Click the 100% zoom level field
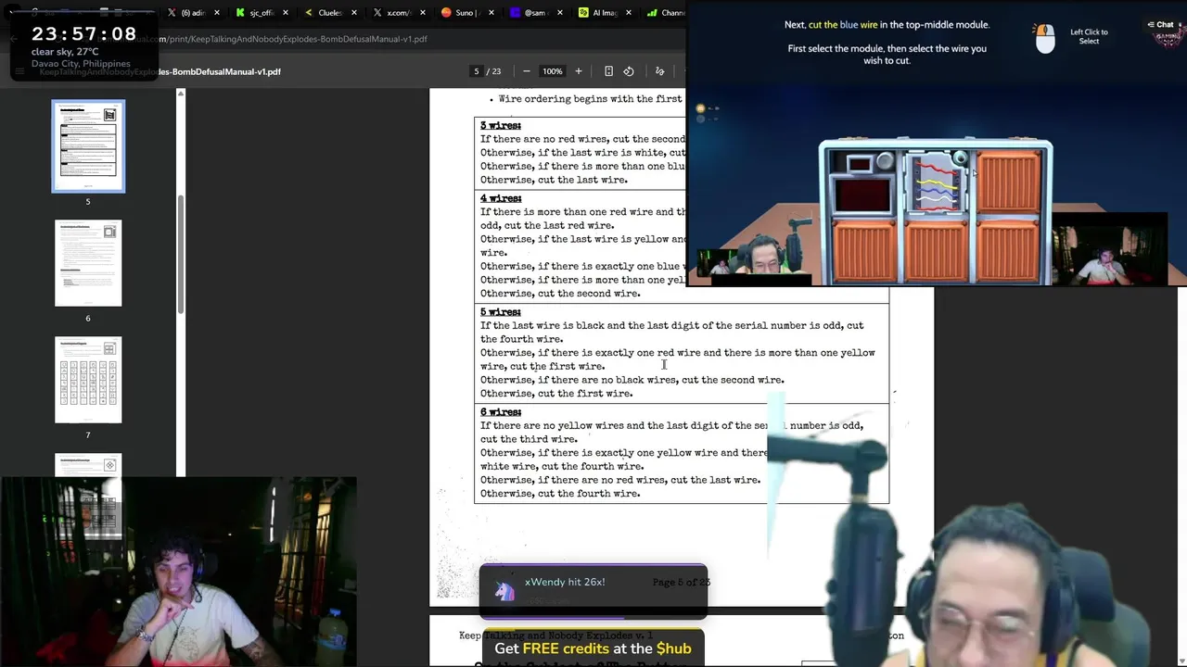The height and width of the screenshot is (667, 1187). click(x=553, y=71)
